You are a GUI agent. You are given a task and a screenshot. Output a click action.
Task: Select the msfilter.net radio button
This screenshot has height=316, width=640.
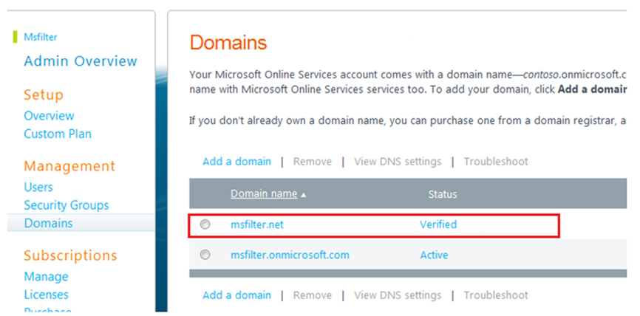[205, 224]
